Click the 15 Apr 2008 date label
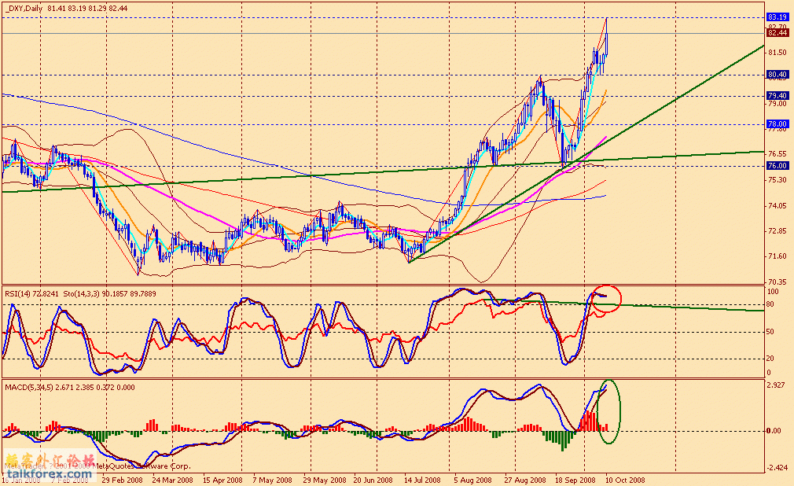The image size is (794, 486). pyautogui.click(x=222, y=480)
